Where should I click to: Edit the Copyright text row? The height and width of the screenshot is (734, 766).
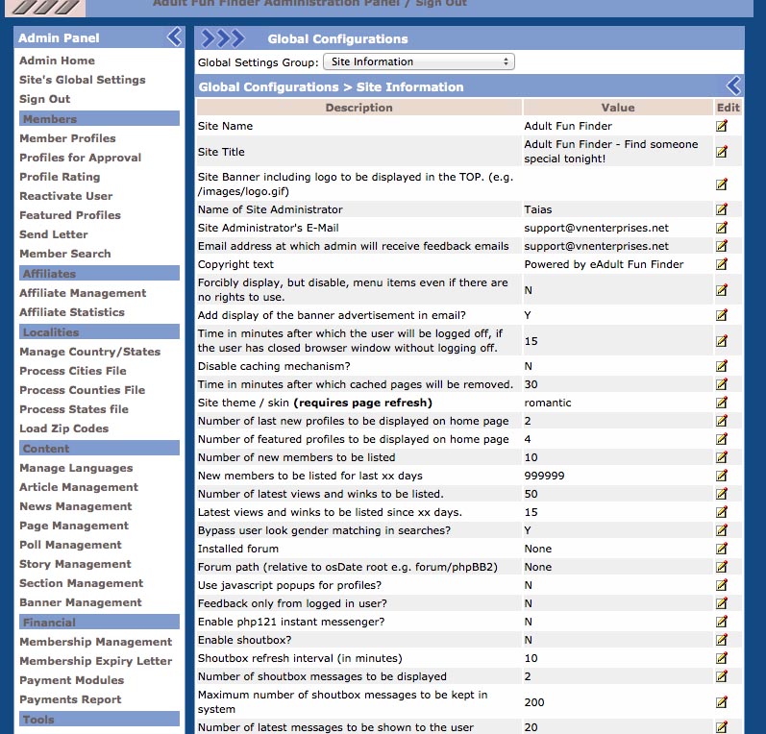[x=722, y=264]
